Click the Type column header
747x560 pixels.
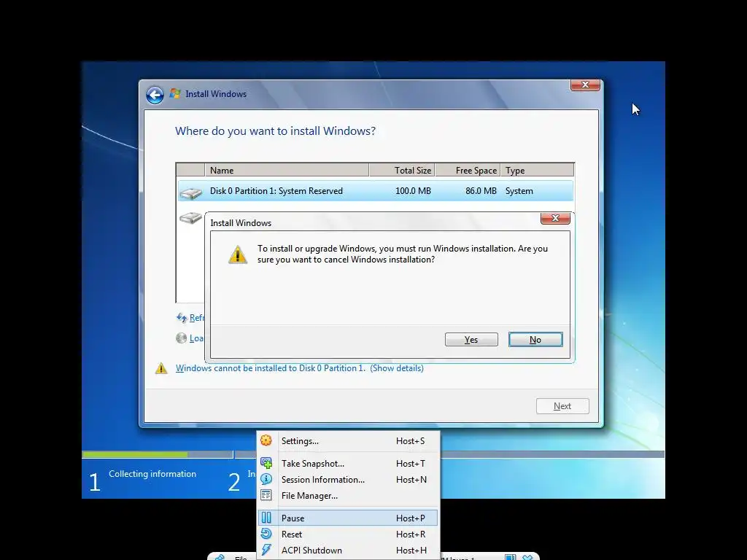pyautogui.click(x=538, y=170)
